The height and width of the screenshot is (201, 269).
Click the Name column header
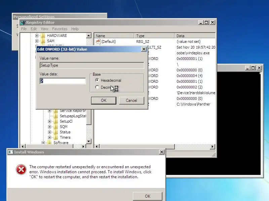click(x=114, y=36)
